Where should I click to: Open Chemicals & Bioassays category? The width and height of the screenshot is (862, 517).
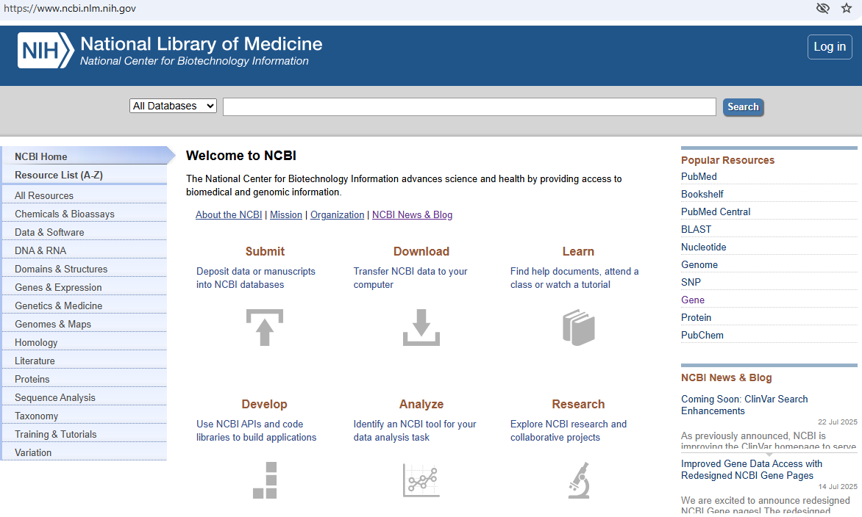point(85,214)
